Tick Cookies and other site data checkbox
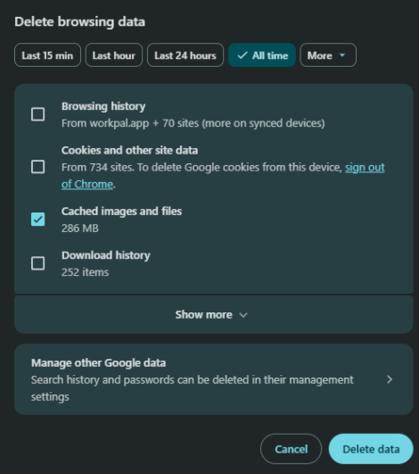419x474 pixels. tap(38, 167)
